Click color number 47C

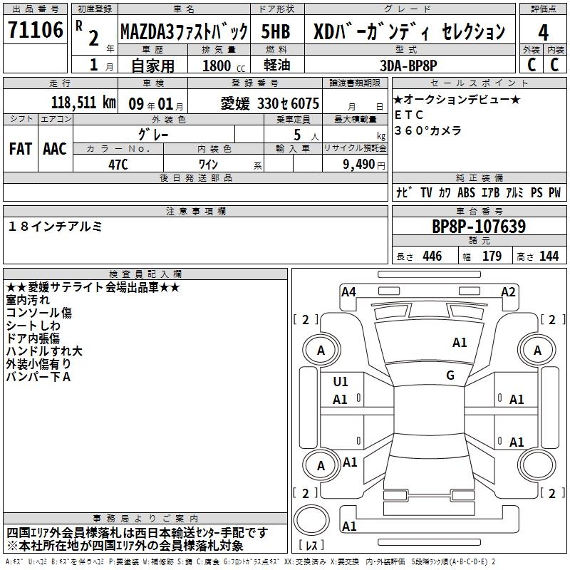pos(118,165)
